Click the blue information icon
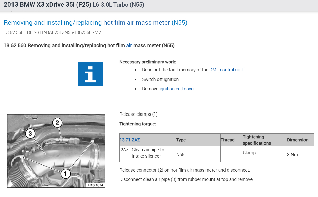Image resolution: width=318 pixels, height=197 pixels. [90, 74]
